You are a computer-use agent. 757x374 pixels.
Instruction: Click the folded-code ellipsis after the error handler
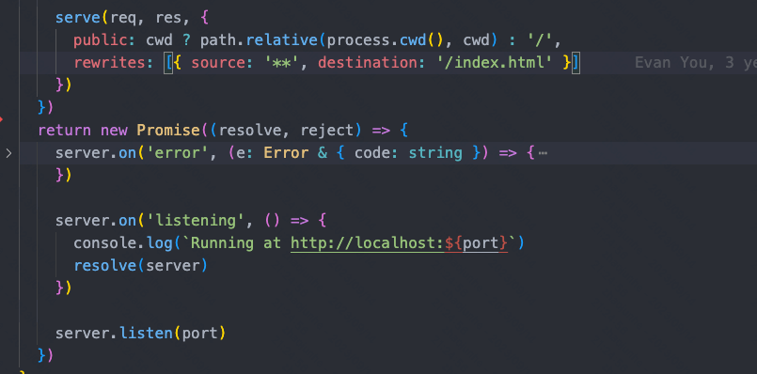(543, 153)
